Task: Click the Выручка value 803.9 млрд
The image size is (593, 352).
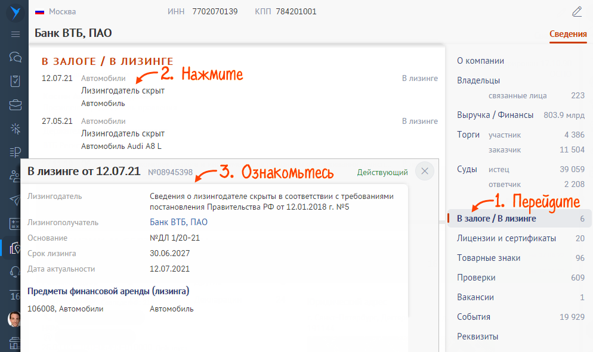Action: click(564, 115)
